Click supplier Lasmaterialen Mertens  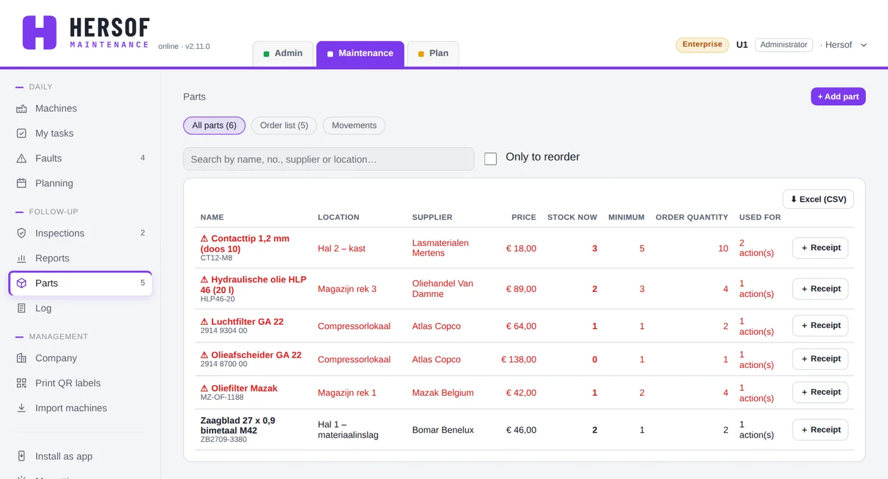pos(440,248)
